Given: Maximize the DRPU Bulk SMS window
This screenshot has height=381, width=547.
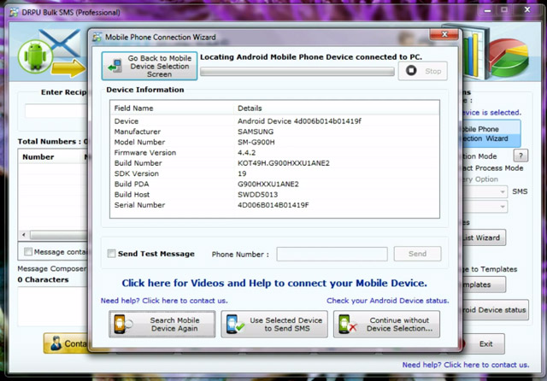Looking at the screenshot, I should [504, 10].
